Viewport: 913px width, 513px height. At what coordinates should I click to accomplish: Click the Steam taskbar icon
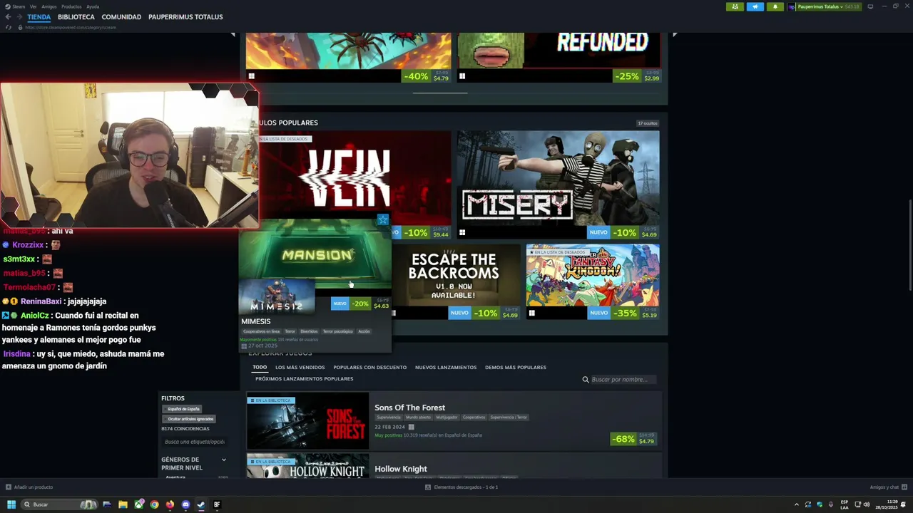[201, 504]
